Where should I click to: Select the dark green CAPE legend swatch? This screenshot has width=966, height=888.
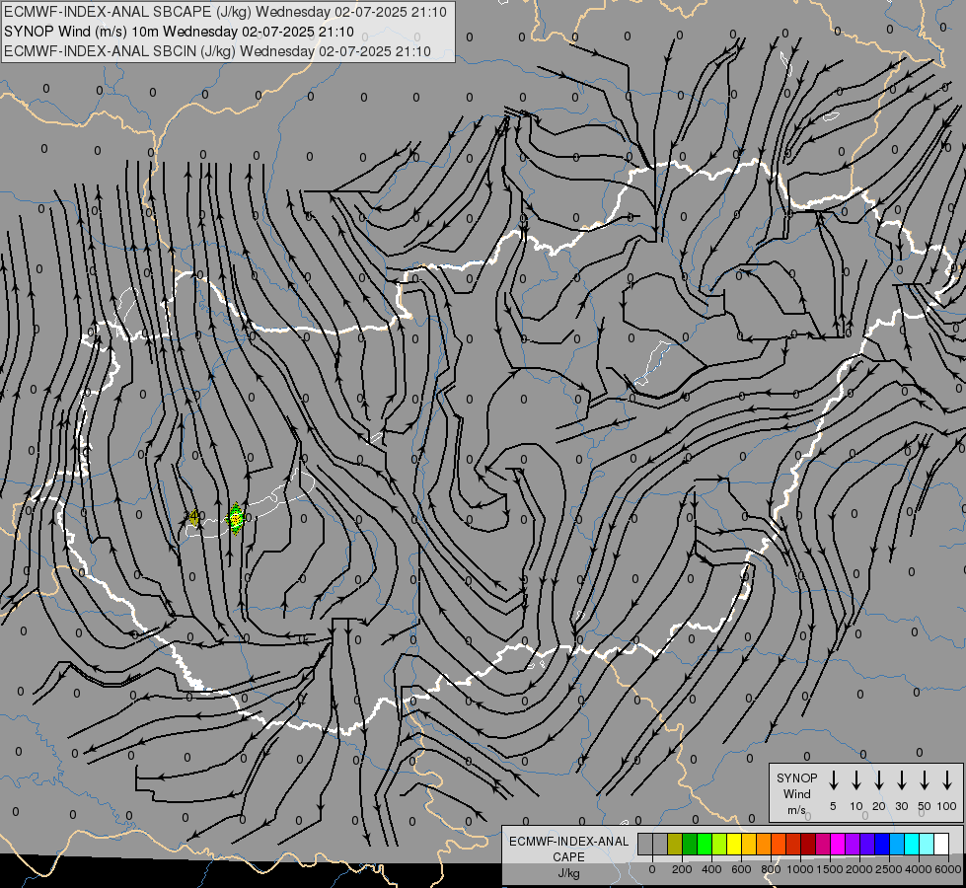[690, 844]
